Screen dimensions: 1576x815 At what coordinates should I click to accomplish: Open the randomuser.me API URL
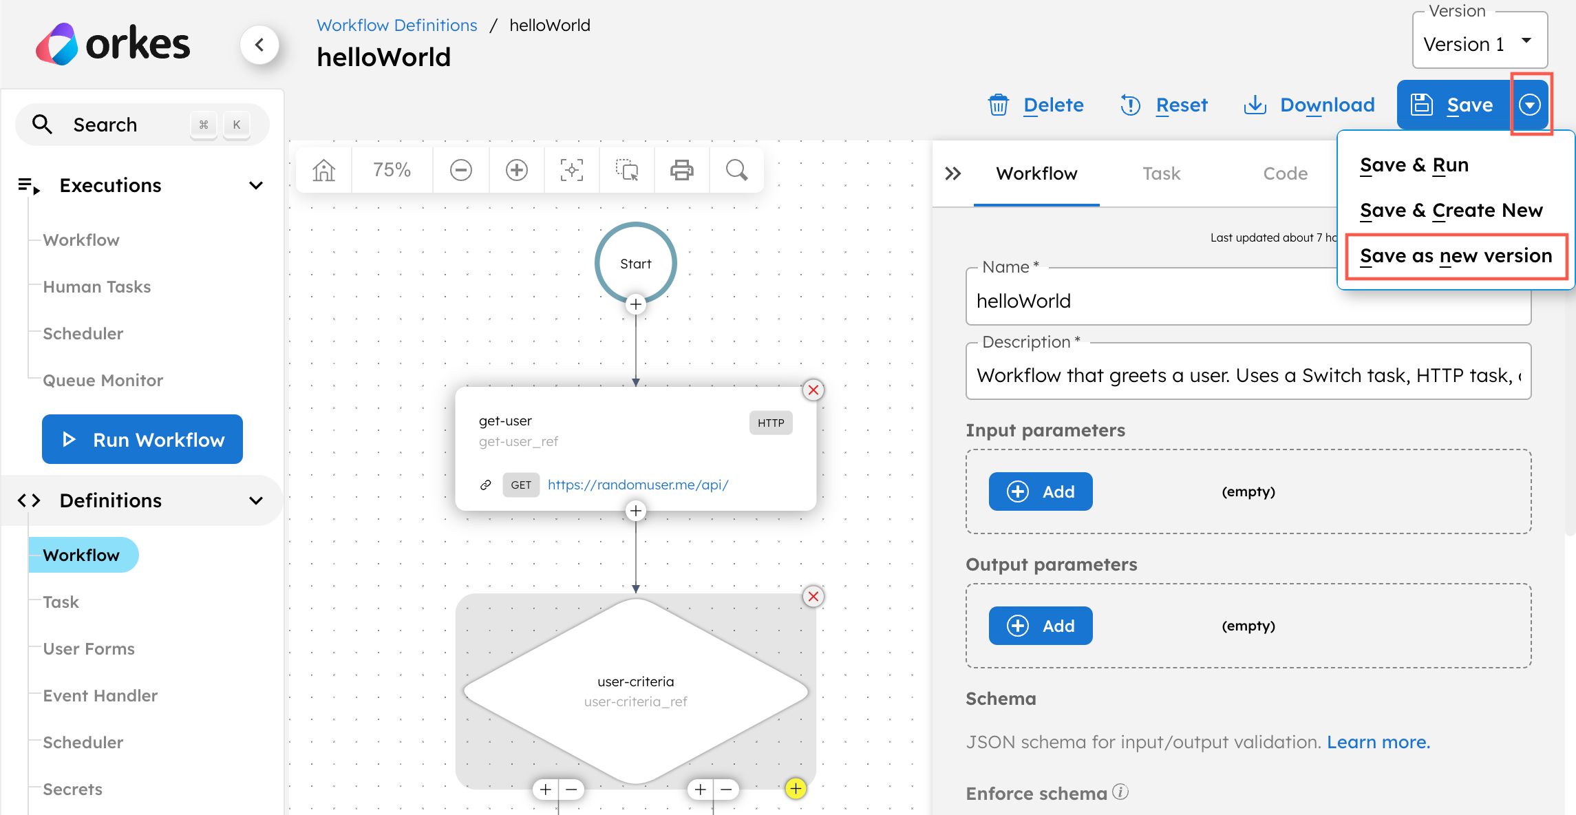pyautogui.click(x=638, y=485)
